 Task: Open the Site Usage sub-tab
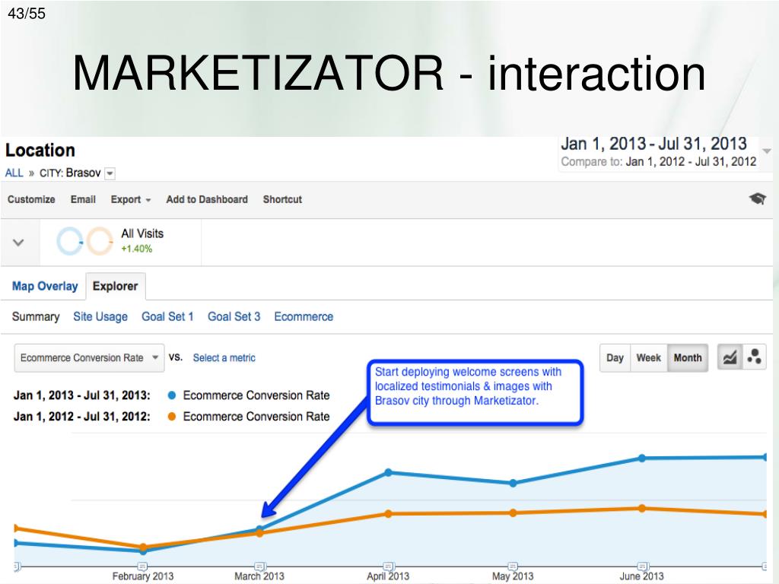tap(100, 316)
